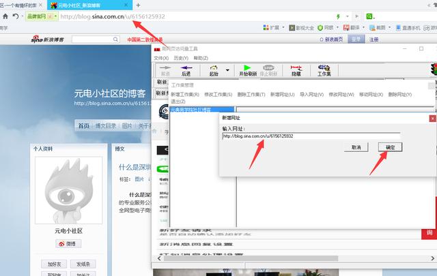
Task: Open 影视大全 bookmark toolbar item
Action: (302, 28)
